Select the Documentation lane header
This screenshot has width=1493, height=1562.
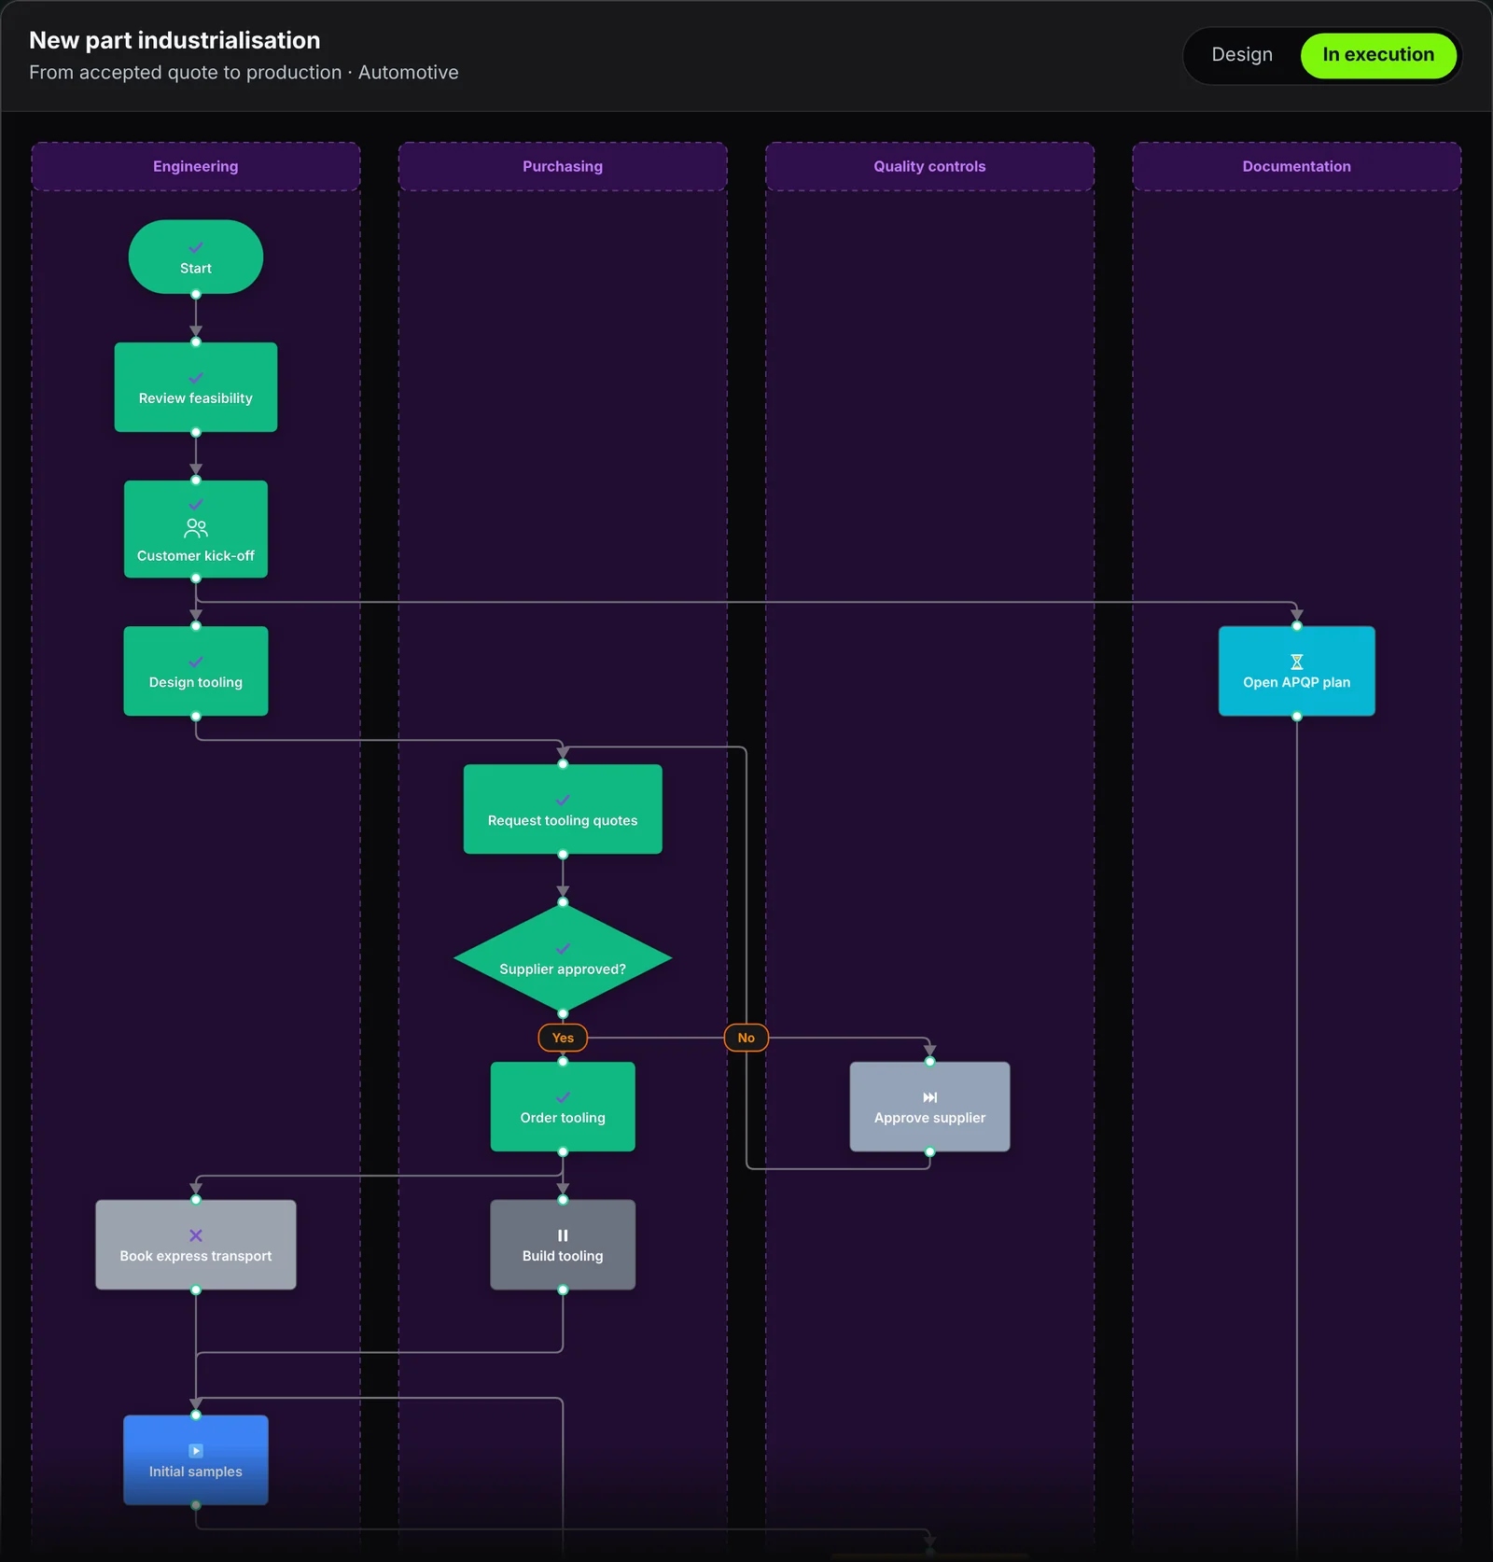click(1296, 166)
